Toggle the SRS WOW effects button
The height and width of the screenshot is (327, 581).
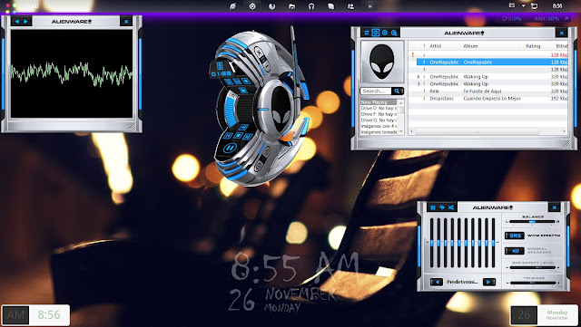(x=515, y=236)
